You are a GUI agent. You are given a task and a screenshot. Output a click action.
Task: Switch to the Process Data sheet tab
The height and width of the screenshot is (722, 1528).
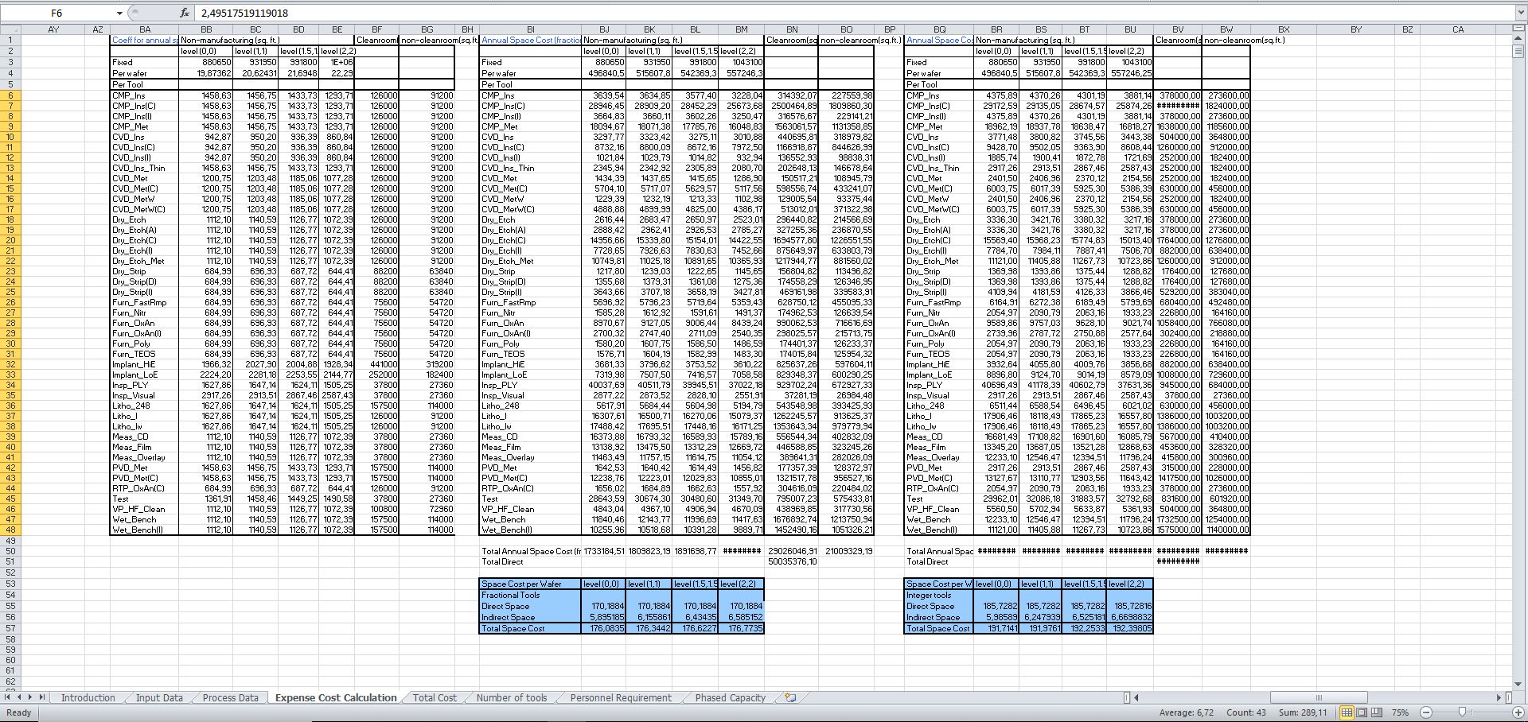pyautogui.click(x=231, y=697)
